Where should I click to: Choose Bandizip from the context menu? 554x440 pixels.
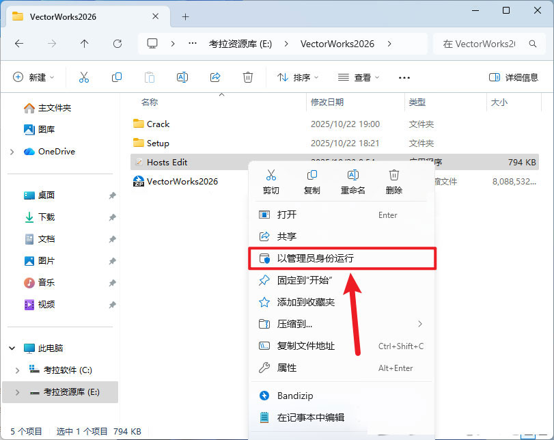click(x=342, y=396)
